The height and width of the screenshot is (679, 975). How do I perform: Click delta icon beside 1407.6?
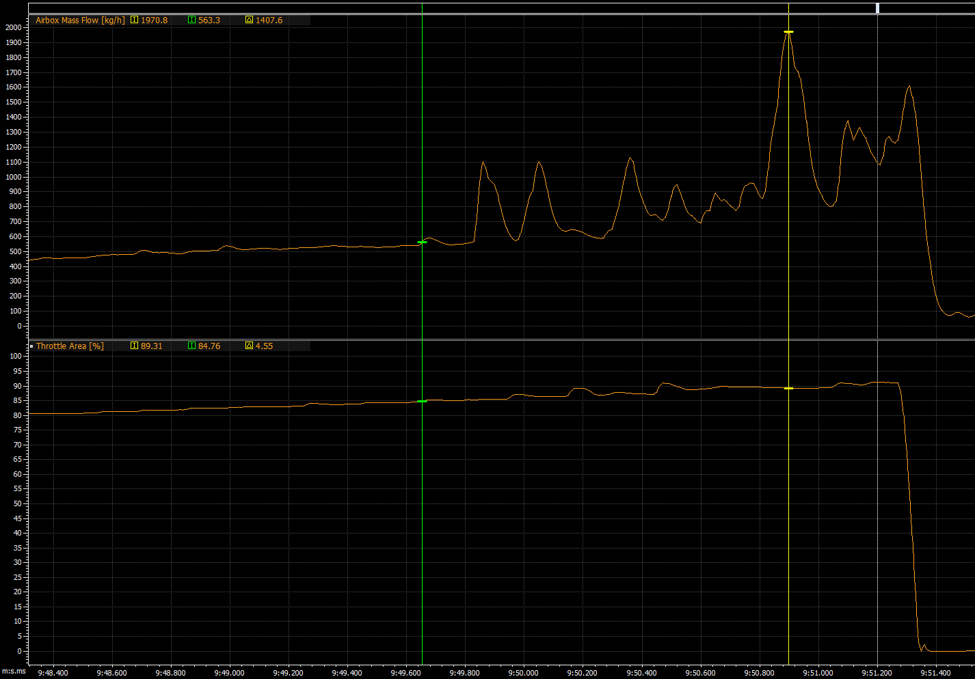249,20
